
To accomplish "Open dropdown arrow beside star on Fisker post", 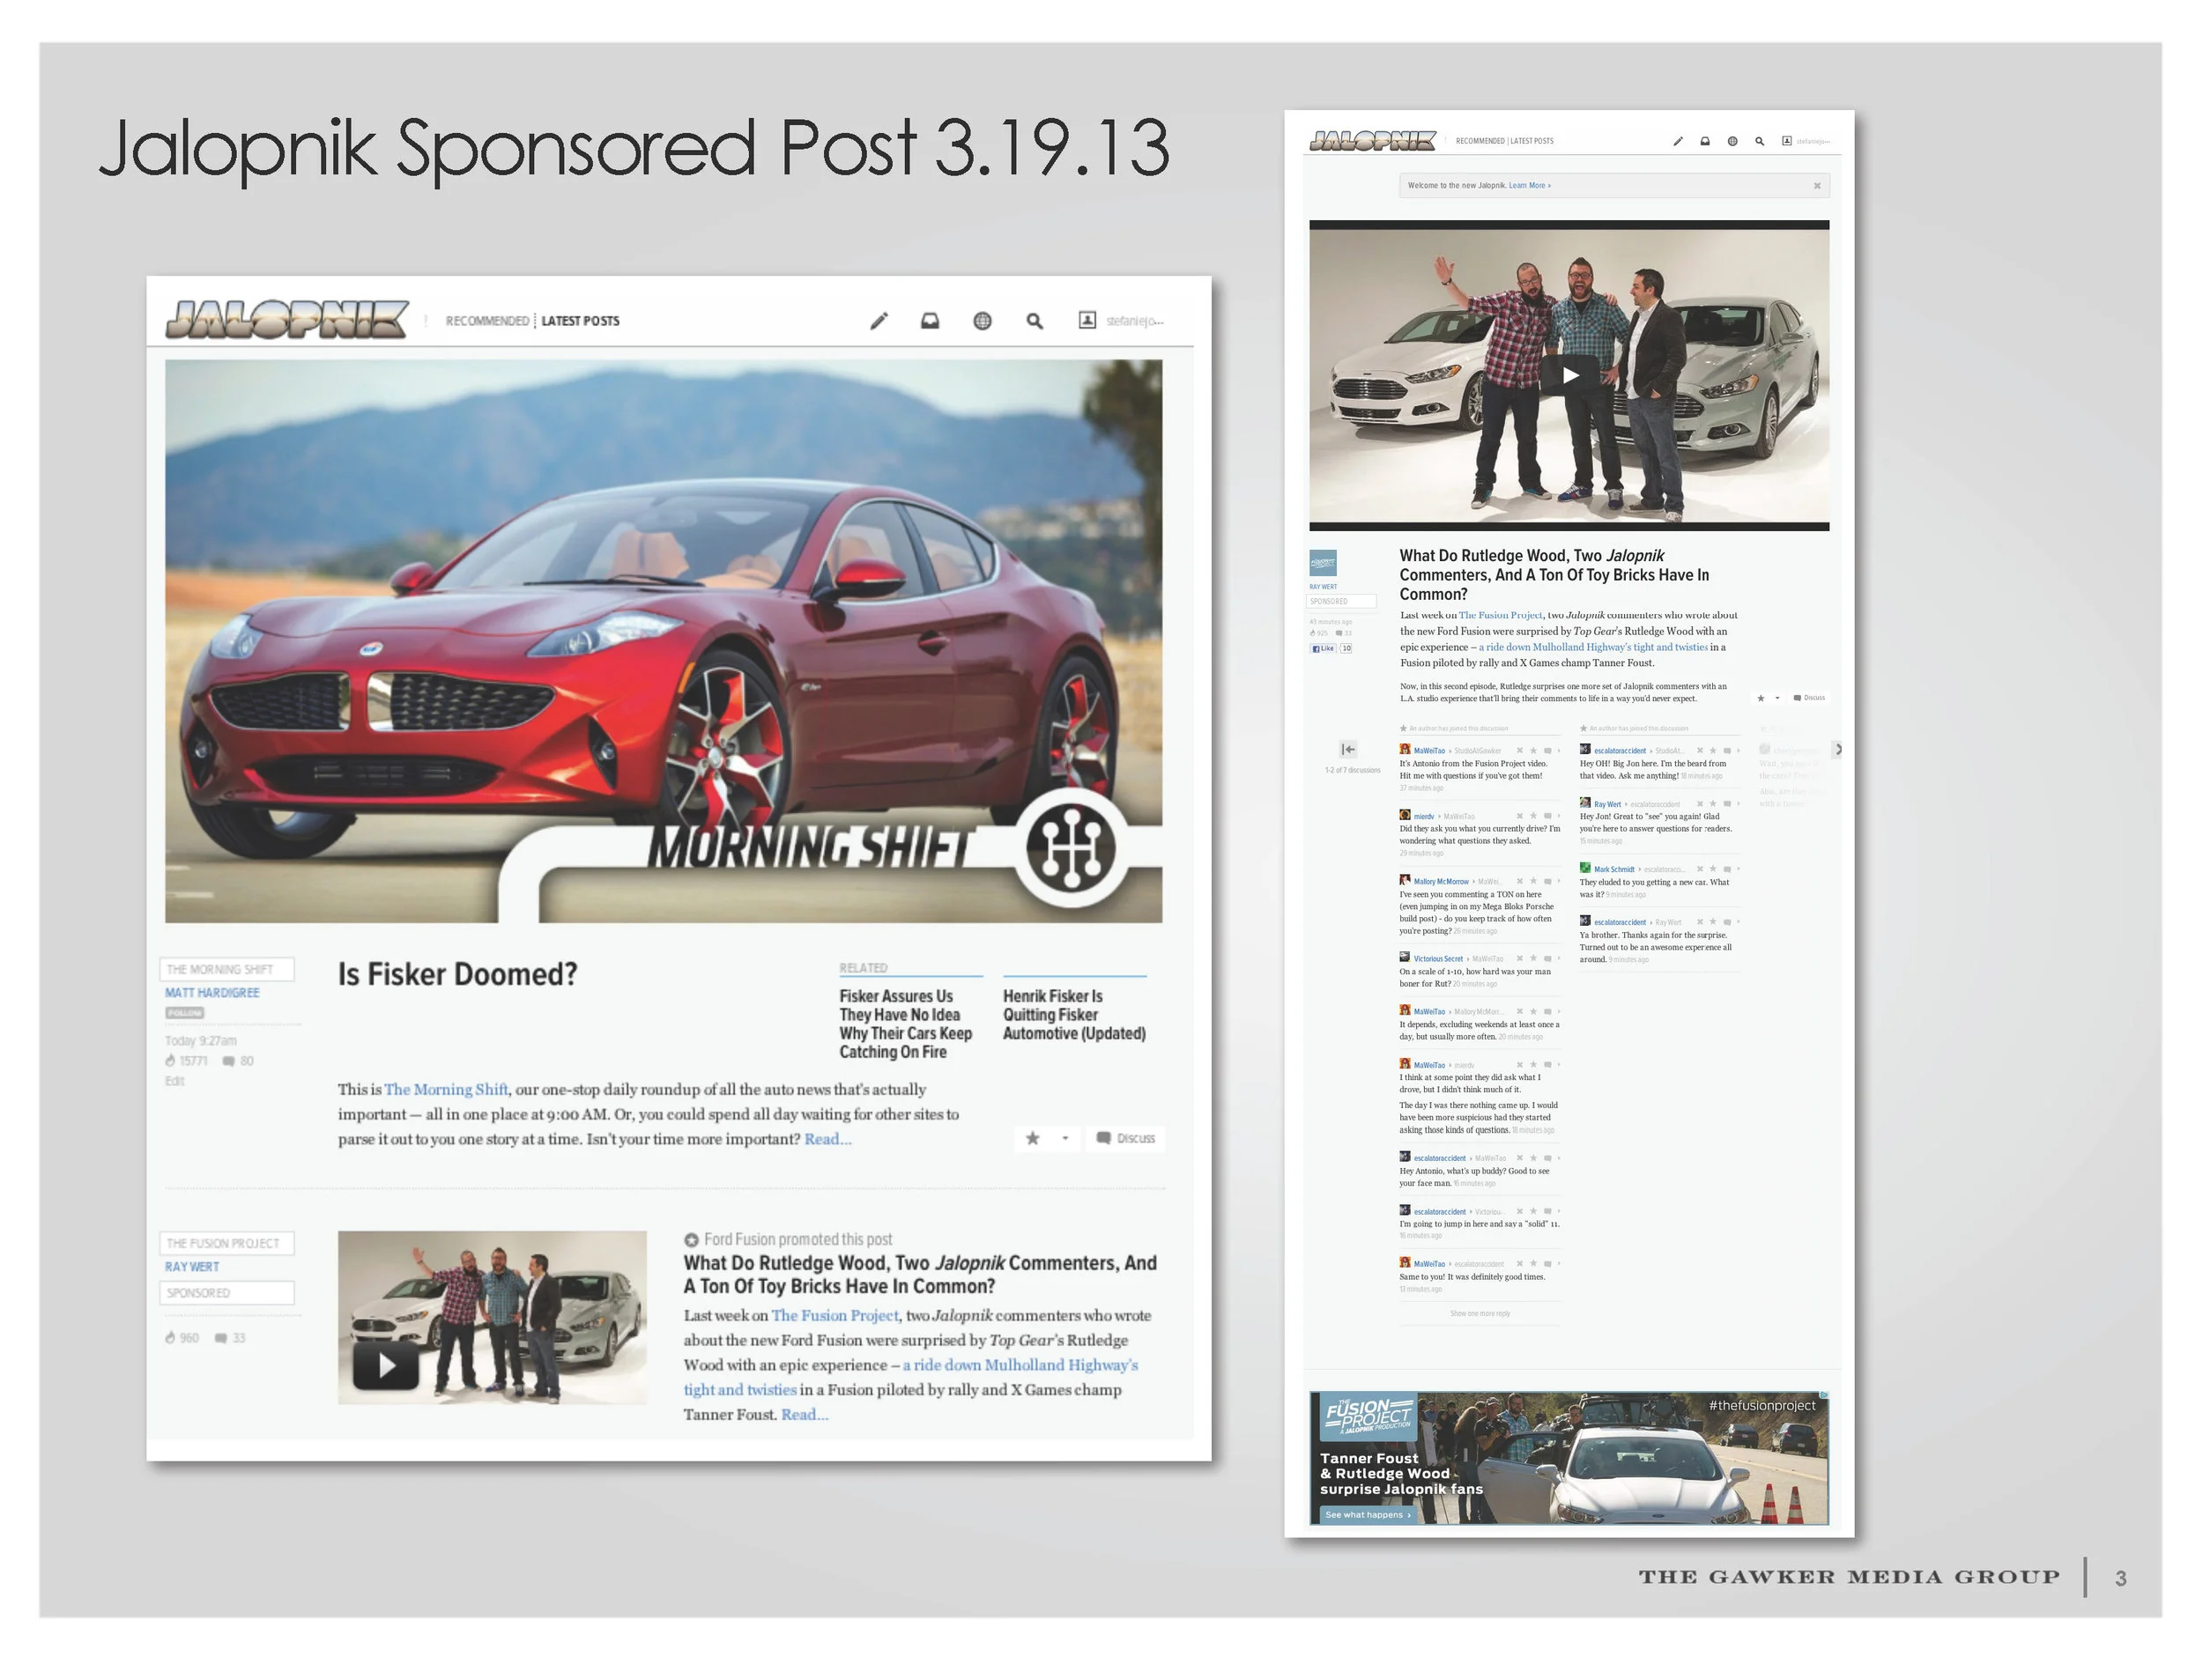I will pos(1064,1138).
